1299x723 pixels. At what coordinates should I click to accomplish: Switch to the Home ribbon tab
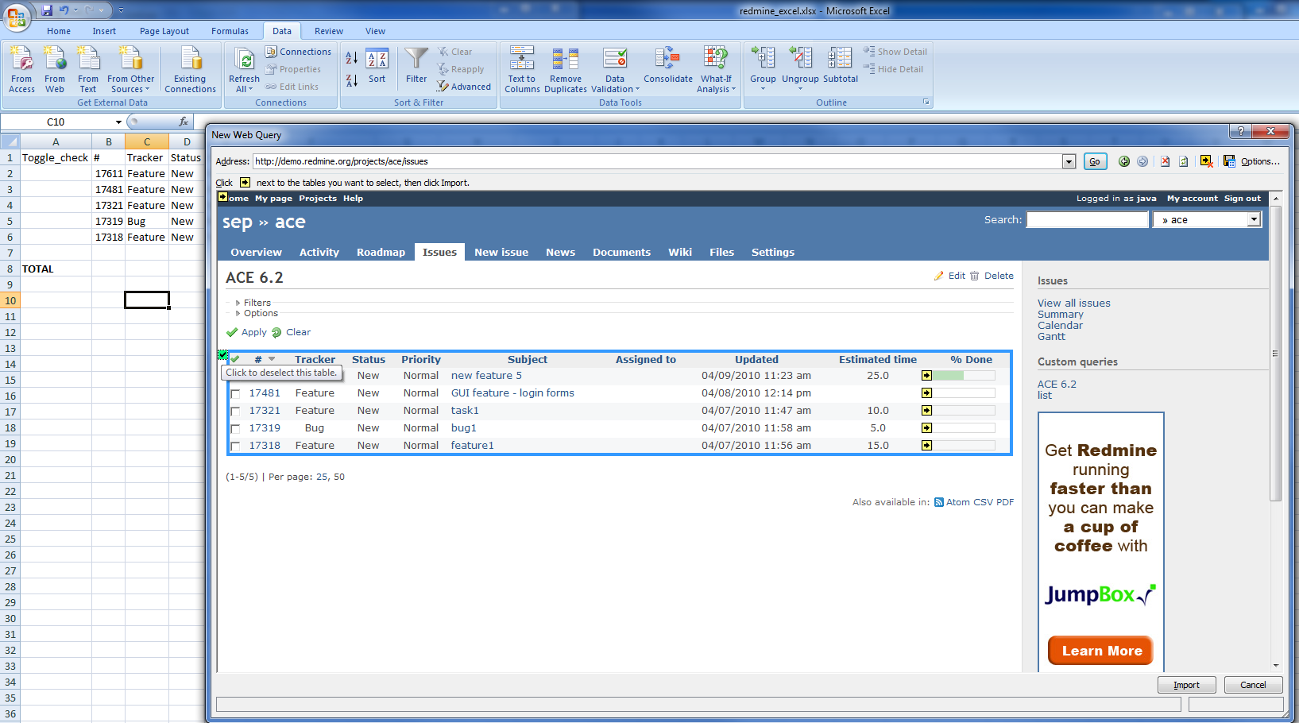coord(59,31)
